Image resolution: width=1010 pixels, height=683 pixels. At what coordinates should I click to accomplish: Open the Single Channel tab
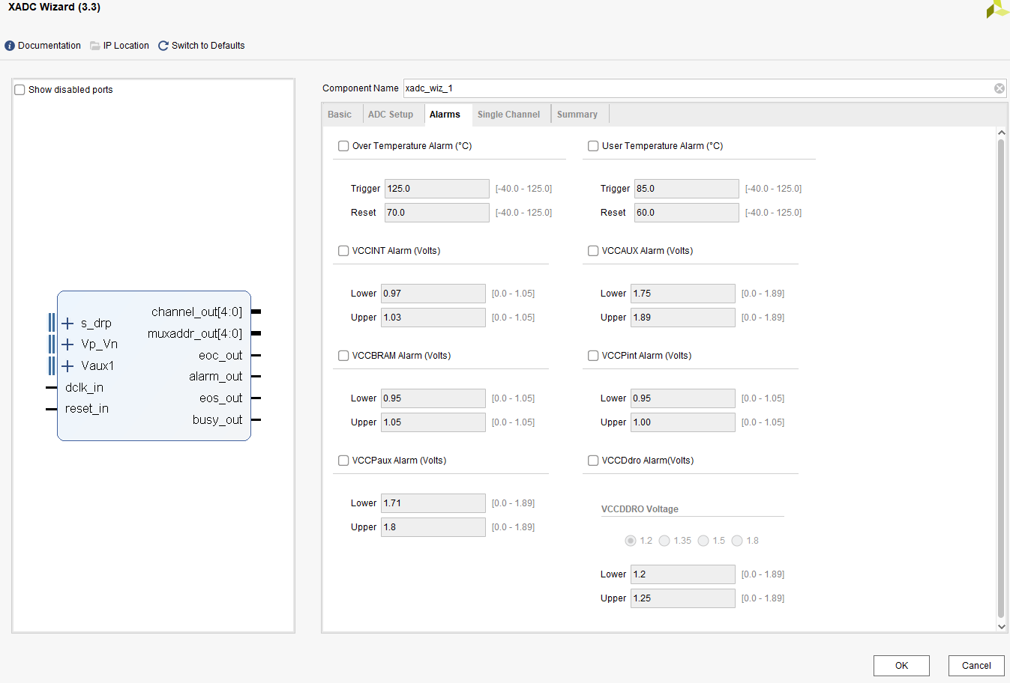pos(508,115)
